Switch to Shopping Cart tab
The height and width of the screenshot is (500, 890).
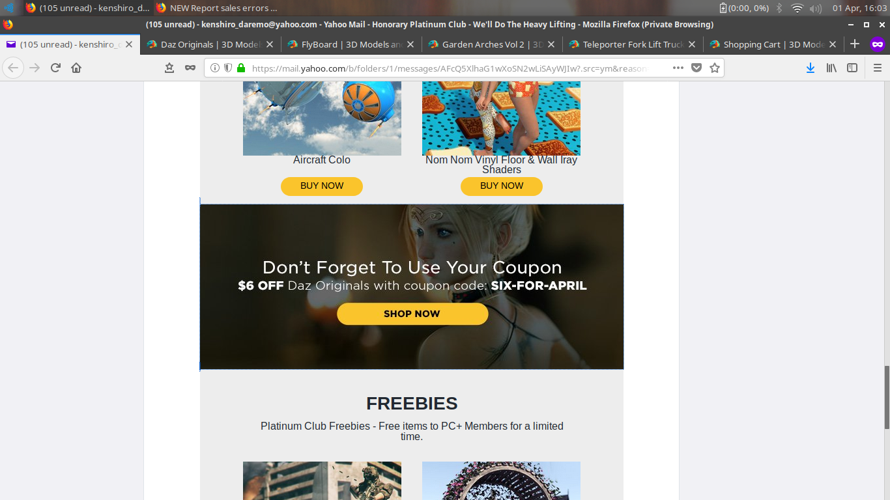coord(773,44)
